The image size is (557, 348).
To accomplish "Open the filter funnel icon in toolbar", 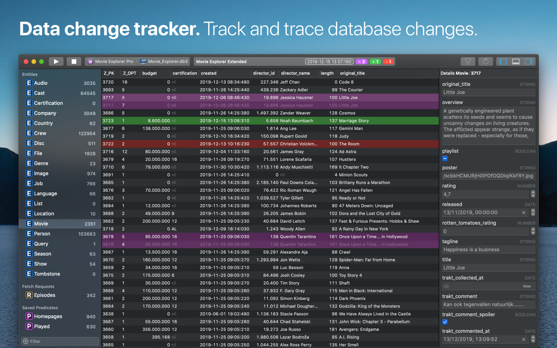I will 468,61.
